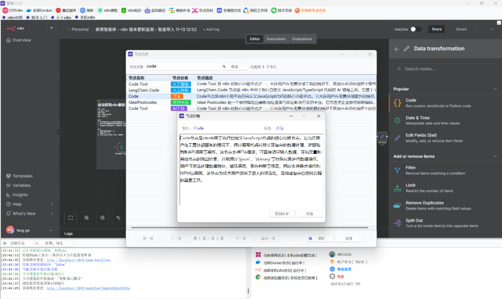Click 升级到专业会员 upgrade icon
This screenshot has height=299, width=502.
tap(297, 11)
